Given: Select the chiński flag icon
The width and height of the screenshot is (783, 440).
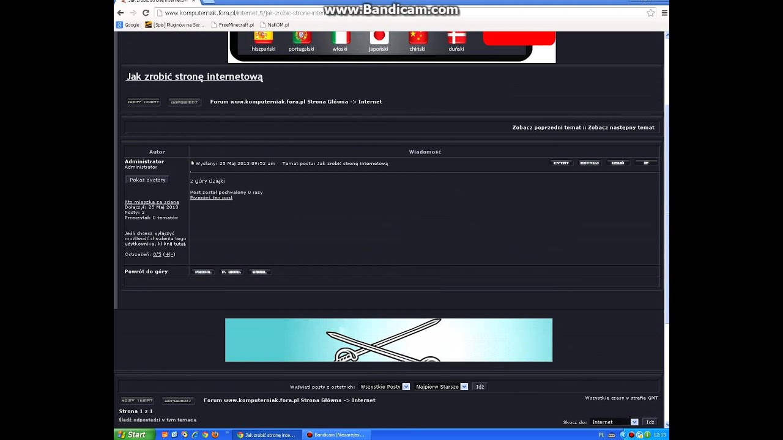Looking at the screenshot, I should (418, 38).
